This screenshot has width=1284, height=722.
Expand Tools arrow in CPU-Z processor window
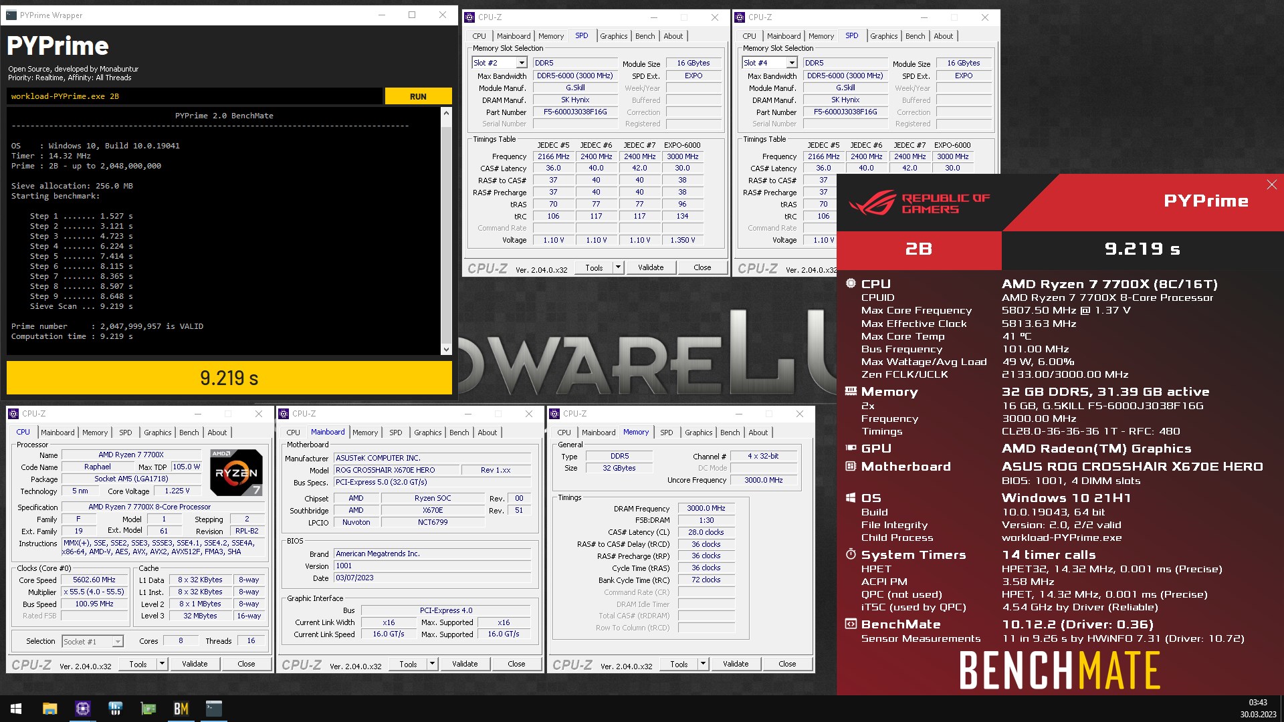(x=162, y=664)
